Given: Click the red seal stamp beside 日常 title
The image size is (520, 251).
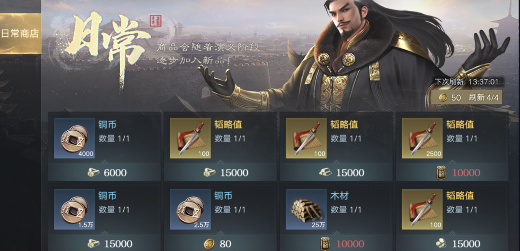Looking at the screenshot, I should point(153,20).
